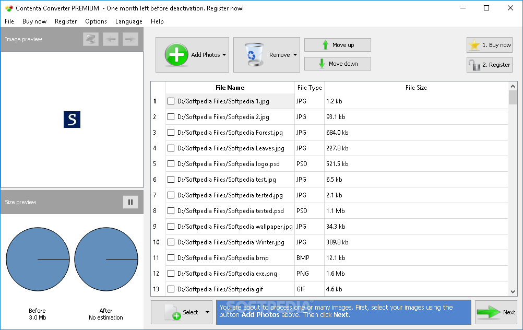Check the Softpedia Winter.jpg box
Image resolution: width=523 pixels, height=330 pixels.
pos(171,242)
